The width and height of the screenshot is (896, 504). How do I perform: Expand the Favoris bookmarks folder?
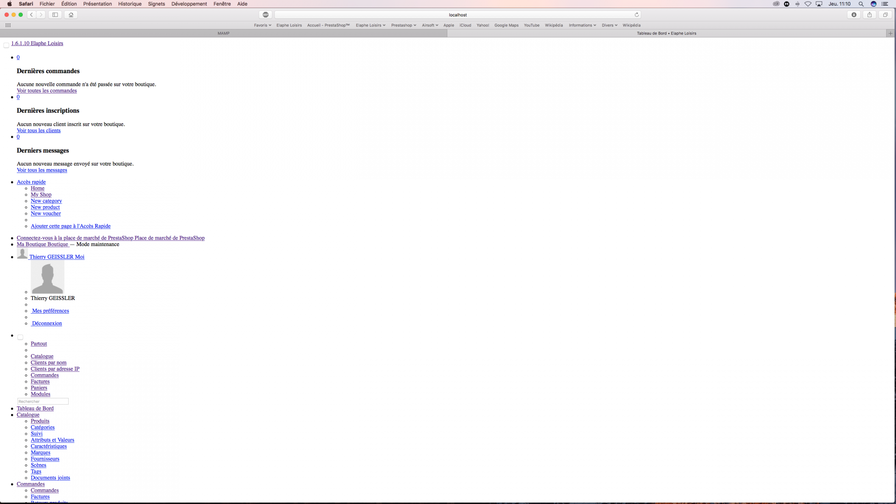[262, 25]
